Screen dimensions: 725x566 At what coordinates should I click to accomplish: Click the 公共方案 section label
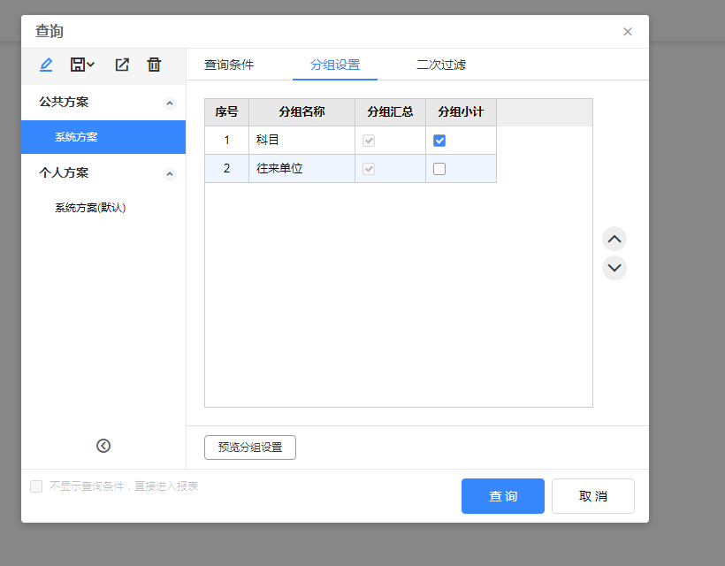[x=64, y=103]
